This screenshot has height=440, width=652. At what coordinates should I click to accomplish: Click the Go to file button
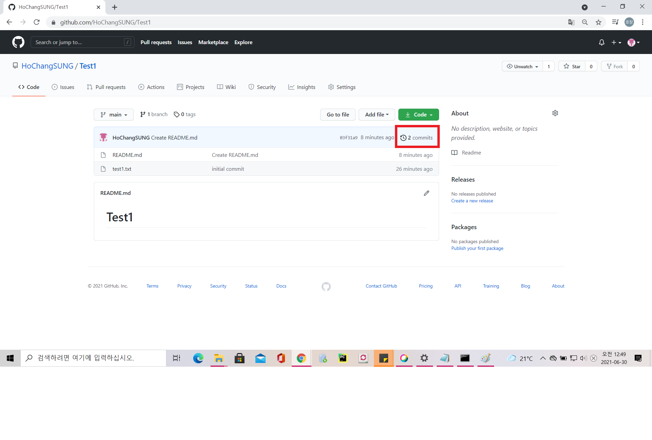(x=338, y=115)
